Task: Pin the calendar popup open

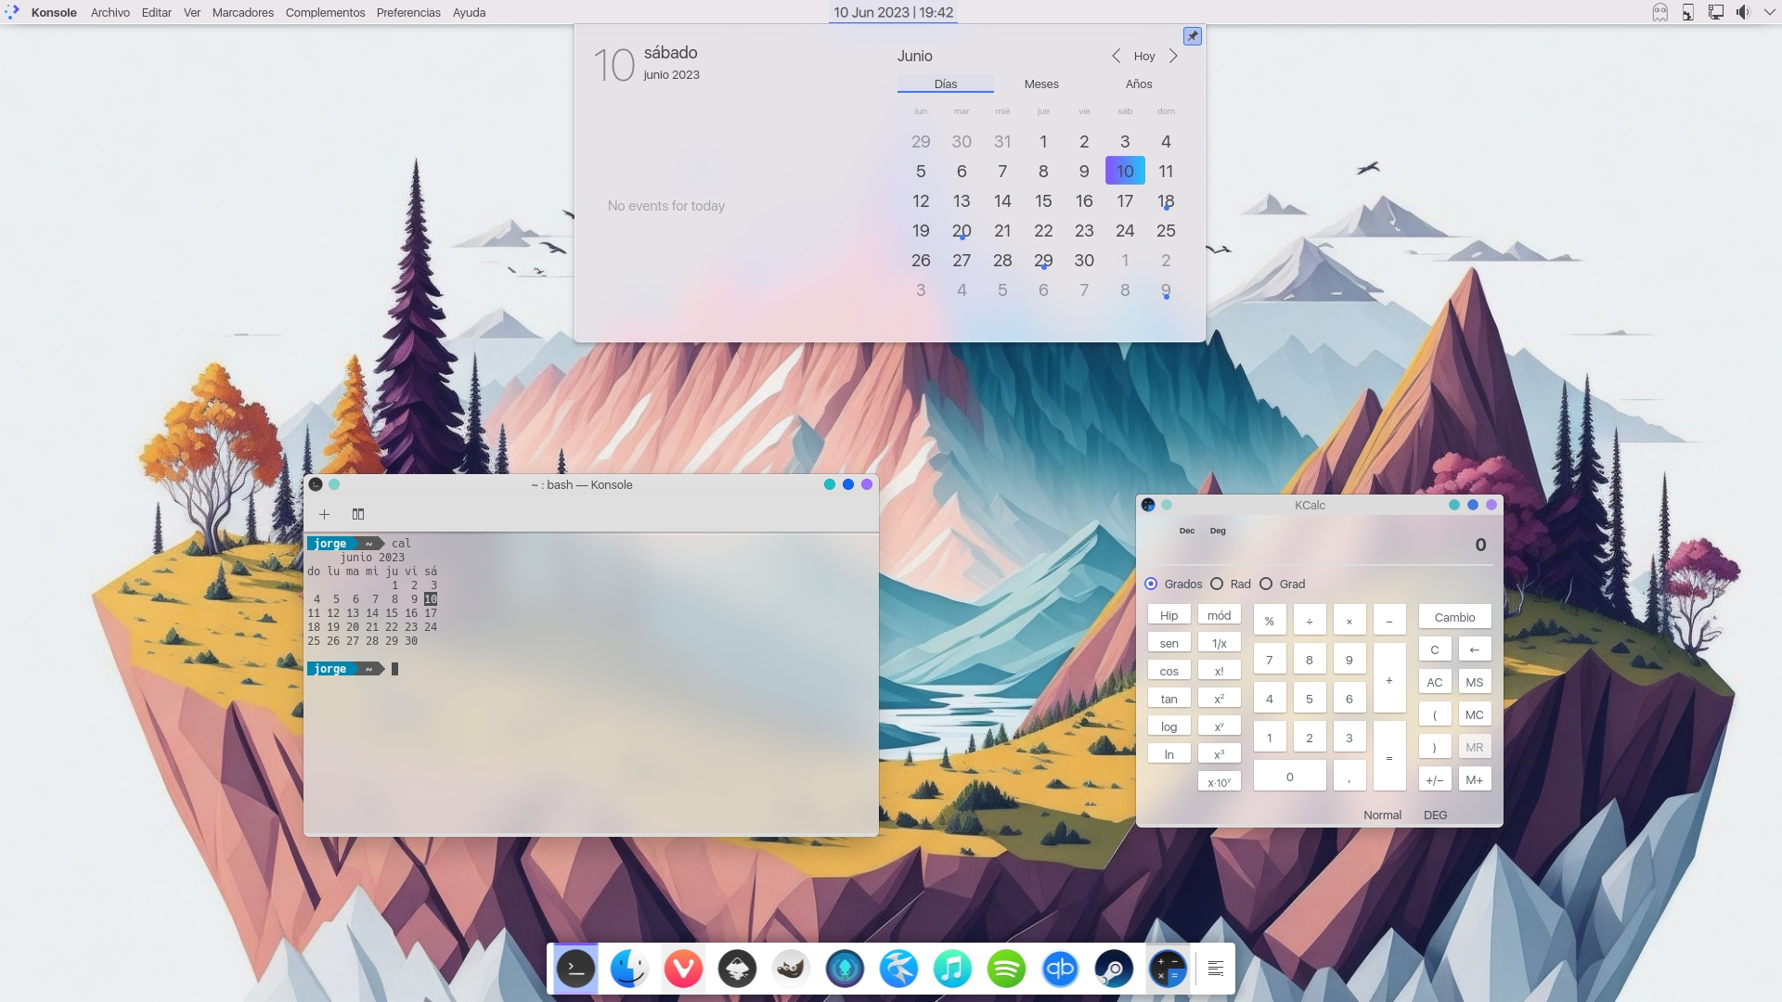Action: (x=1193, y=36)
